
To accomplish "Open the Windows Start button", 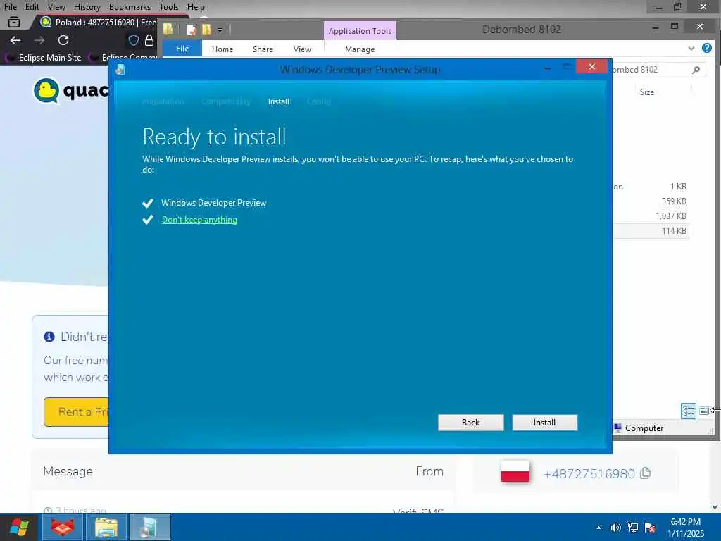I will [x=19, y=527].
